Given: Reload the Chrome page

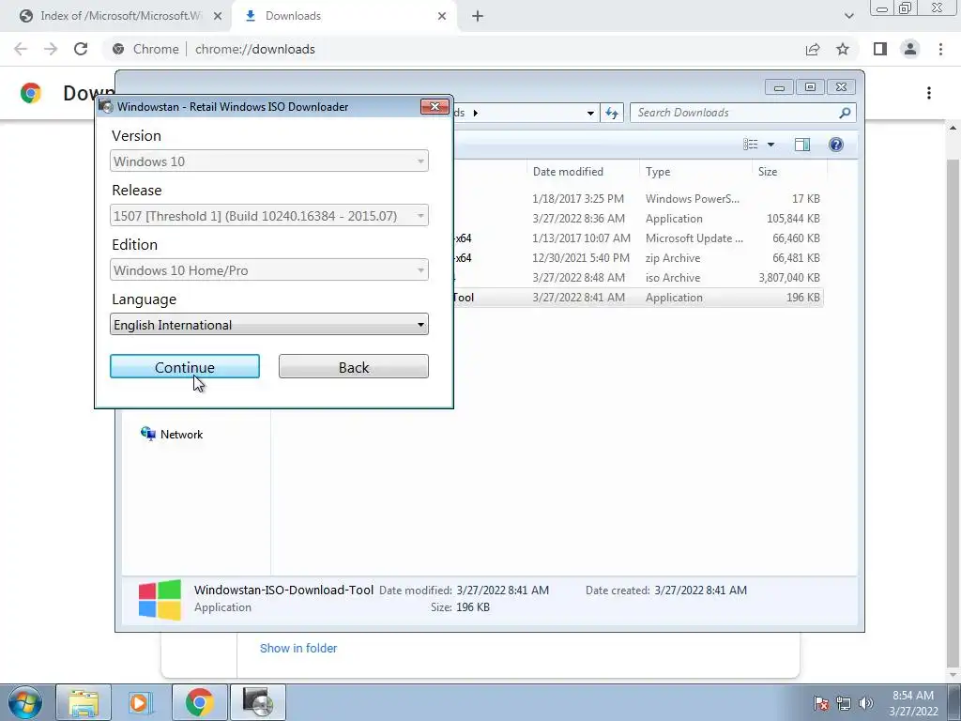Looking at the screenshot, I should tap(81, 49).
